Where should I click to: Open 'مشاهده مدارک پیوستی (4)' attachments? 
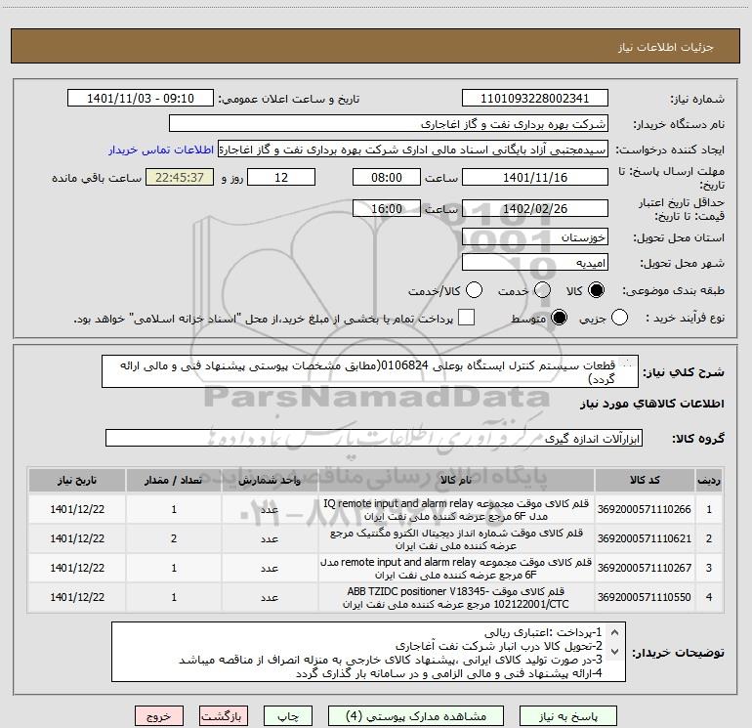416,716
